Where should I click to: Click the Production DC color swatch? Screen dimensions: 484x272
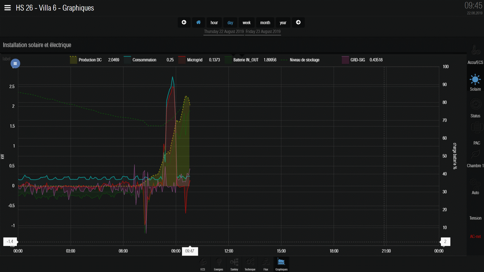[x=73, y=60]
